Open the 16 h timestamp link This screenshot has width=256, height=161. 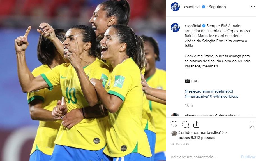[189, 105]
